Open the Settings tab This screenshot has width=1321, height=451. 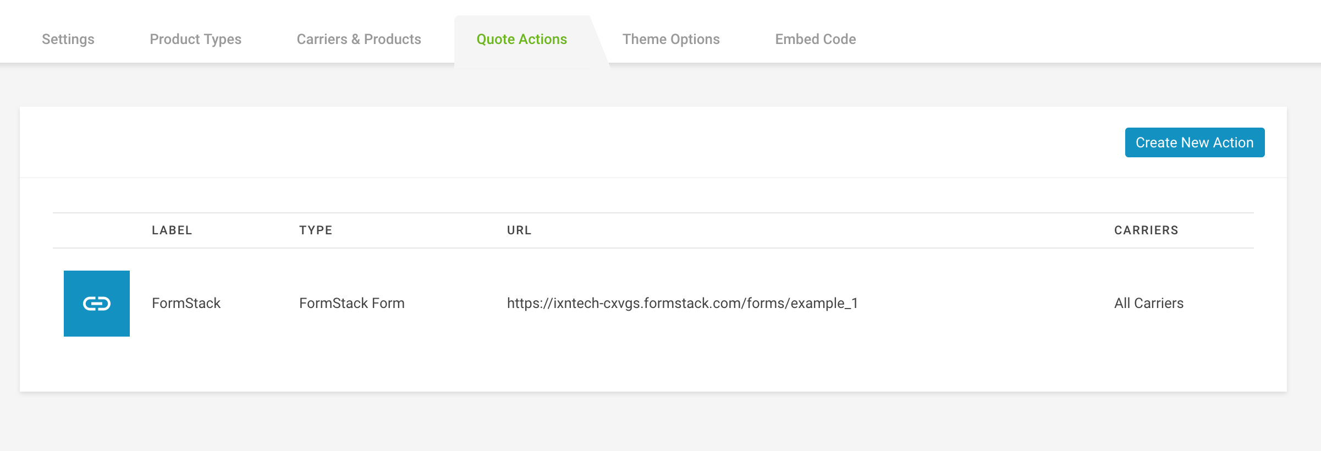pyautogui.click(x=68, y=39)
